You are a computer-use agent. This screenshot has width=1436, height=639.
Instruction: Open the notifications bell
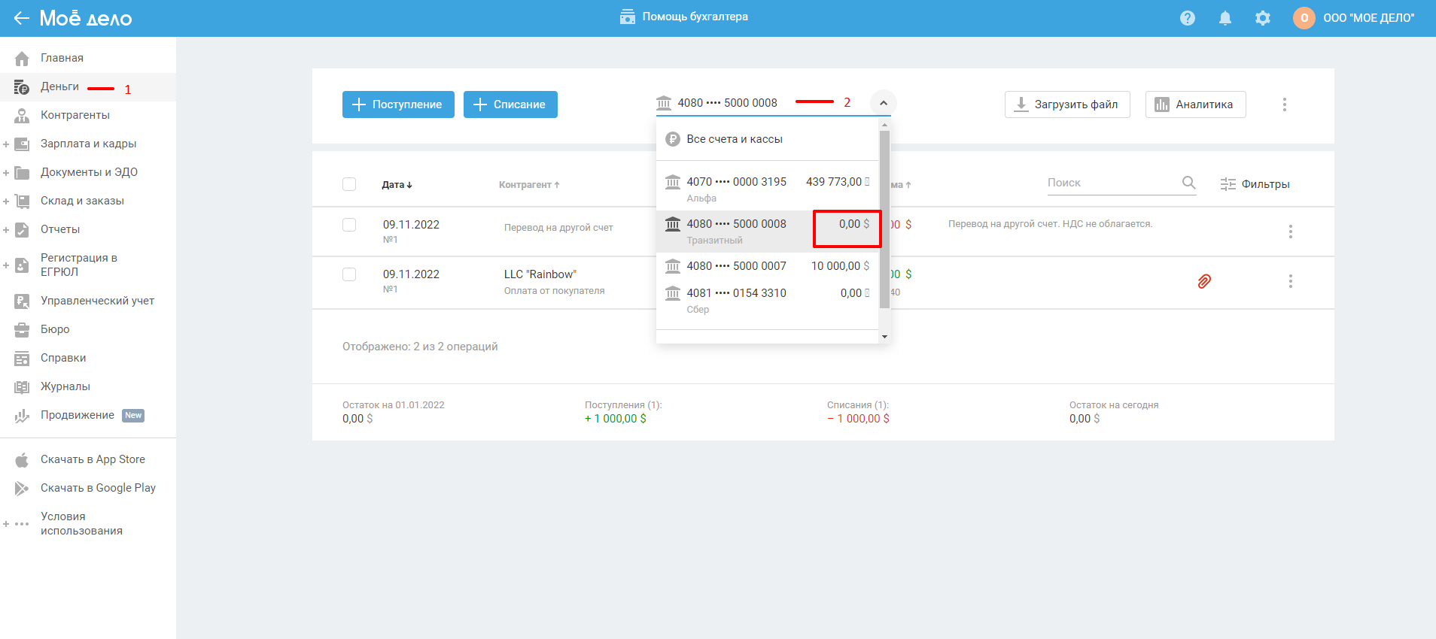point(1225,18)
